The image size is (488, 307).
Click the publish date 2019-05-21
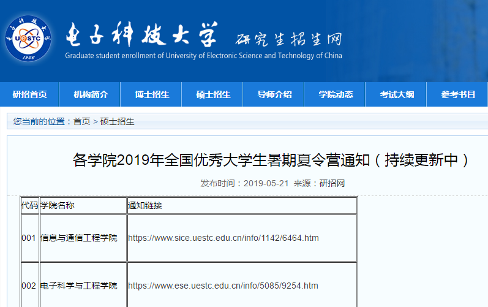[266, 183]
